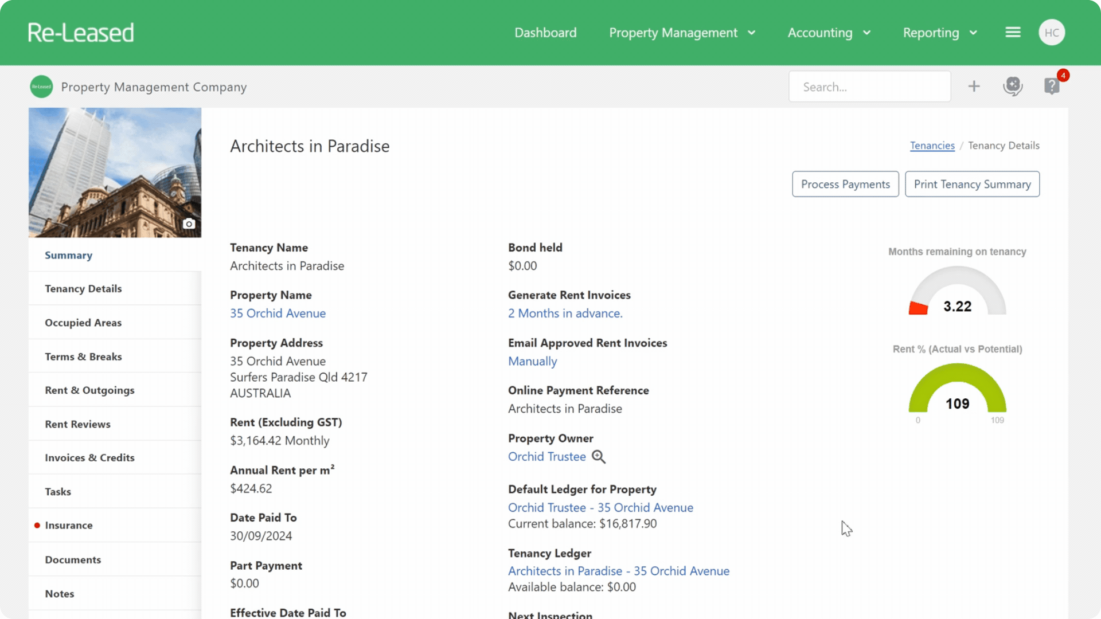The width and height of the screenshot is (1101, 619).
Task: Click the Architects in Paradise page heading
Action: (310, 146)
